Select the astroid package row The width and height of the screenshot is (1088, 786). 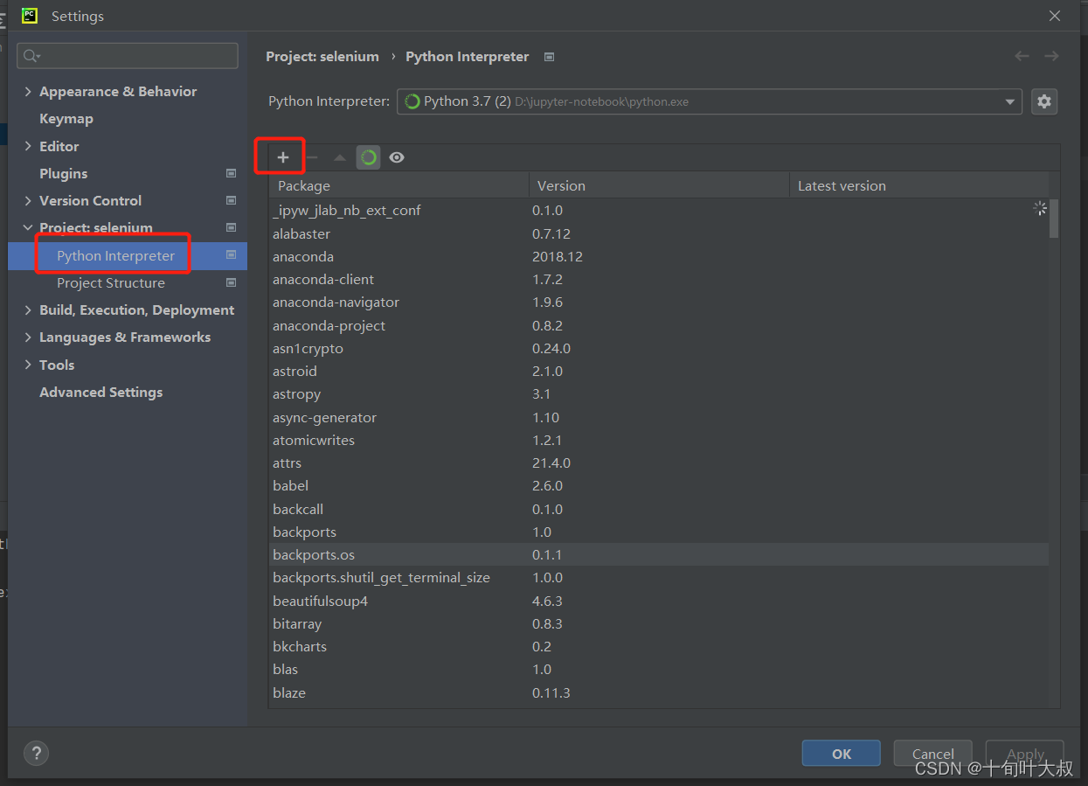(x=659, y=371)
